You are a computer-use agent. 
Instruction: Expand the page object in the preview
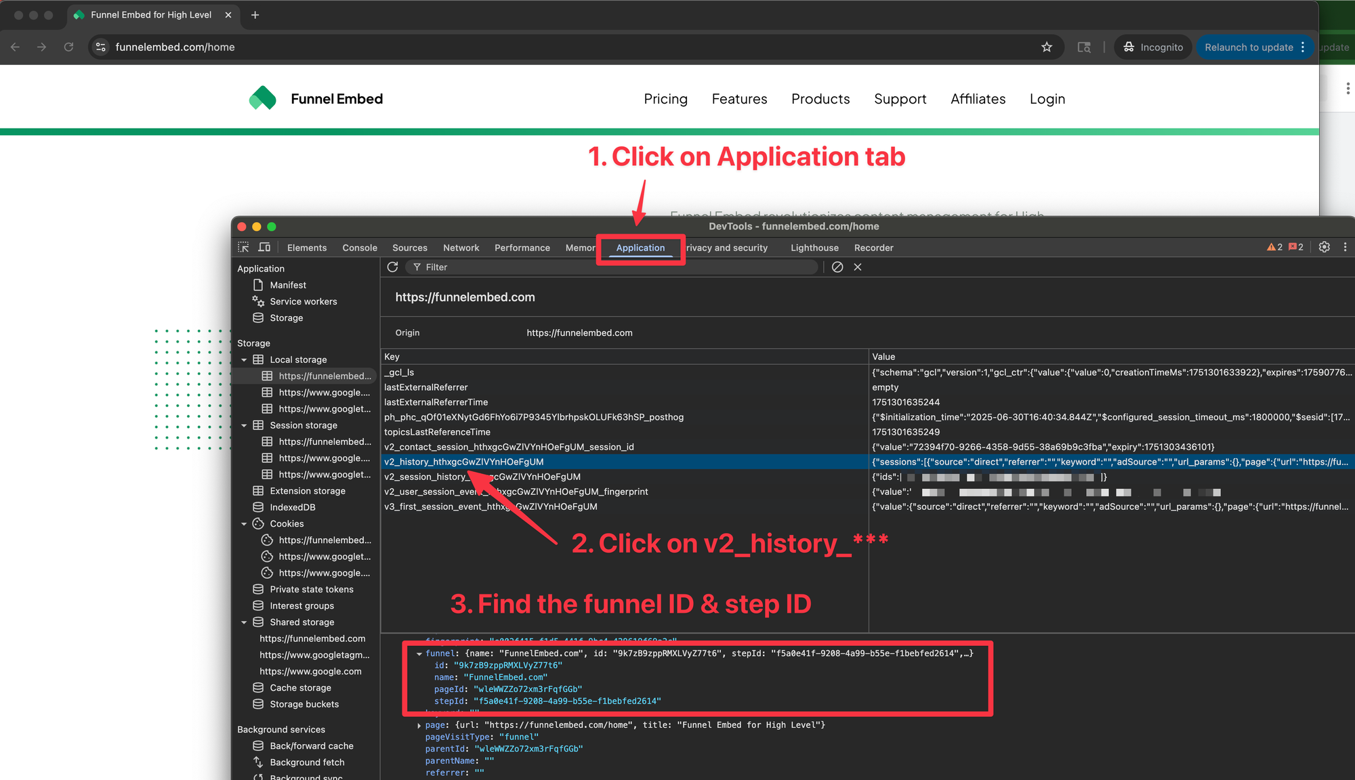click(x=419, y=725)
